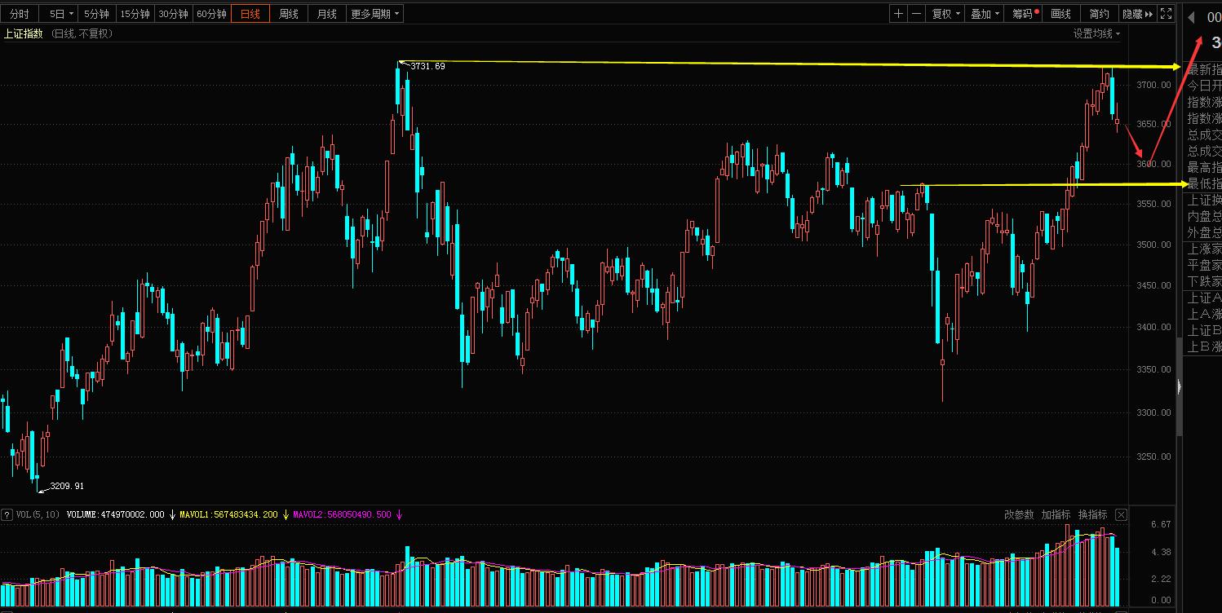Screen dimensions: 1222x613
Task: Switch to 简约 simple mode
Action: [x=1100, y=14]
